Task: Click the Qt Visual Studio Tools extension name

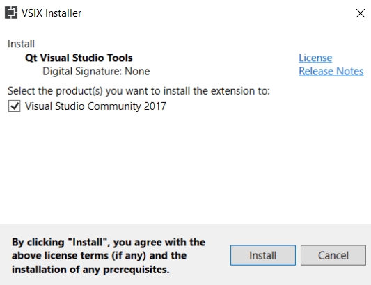Action: pyautogui.click(x=79, y=58)
